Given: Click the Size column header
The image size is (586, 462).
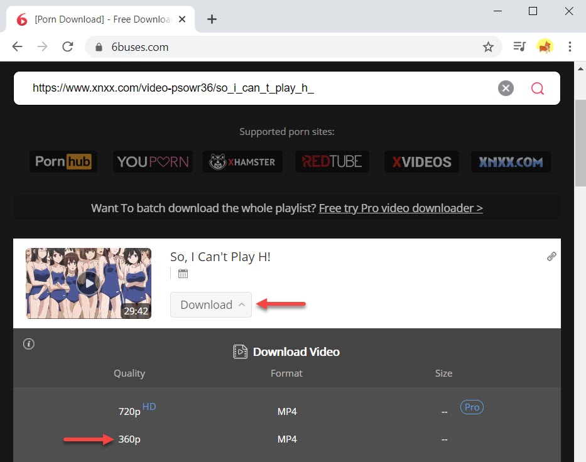Looking at the screenshot, I should 443,373.
